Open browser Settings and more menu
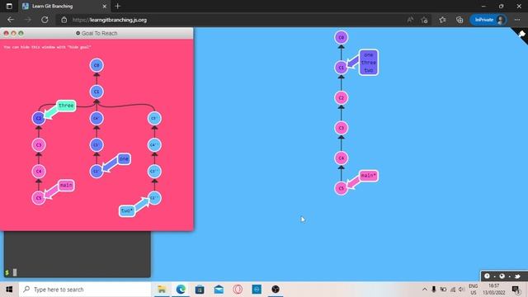Image resolution: width=528 pixels, height=297 pixels. [517, 20]
